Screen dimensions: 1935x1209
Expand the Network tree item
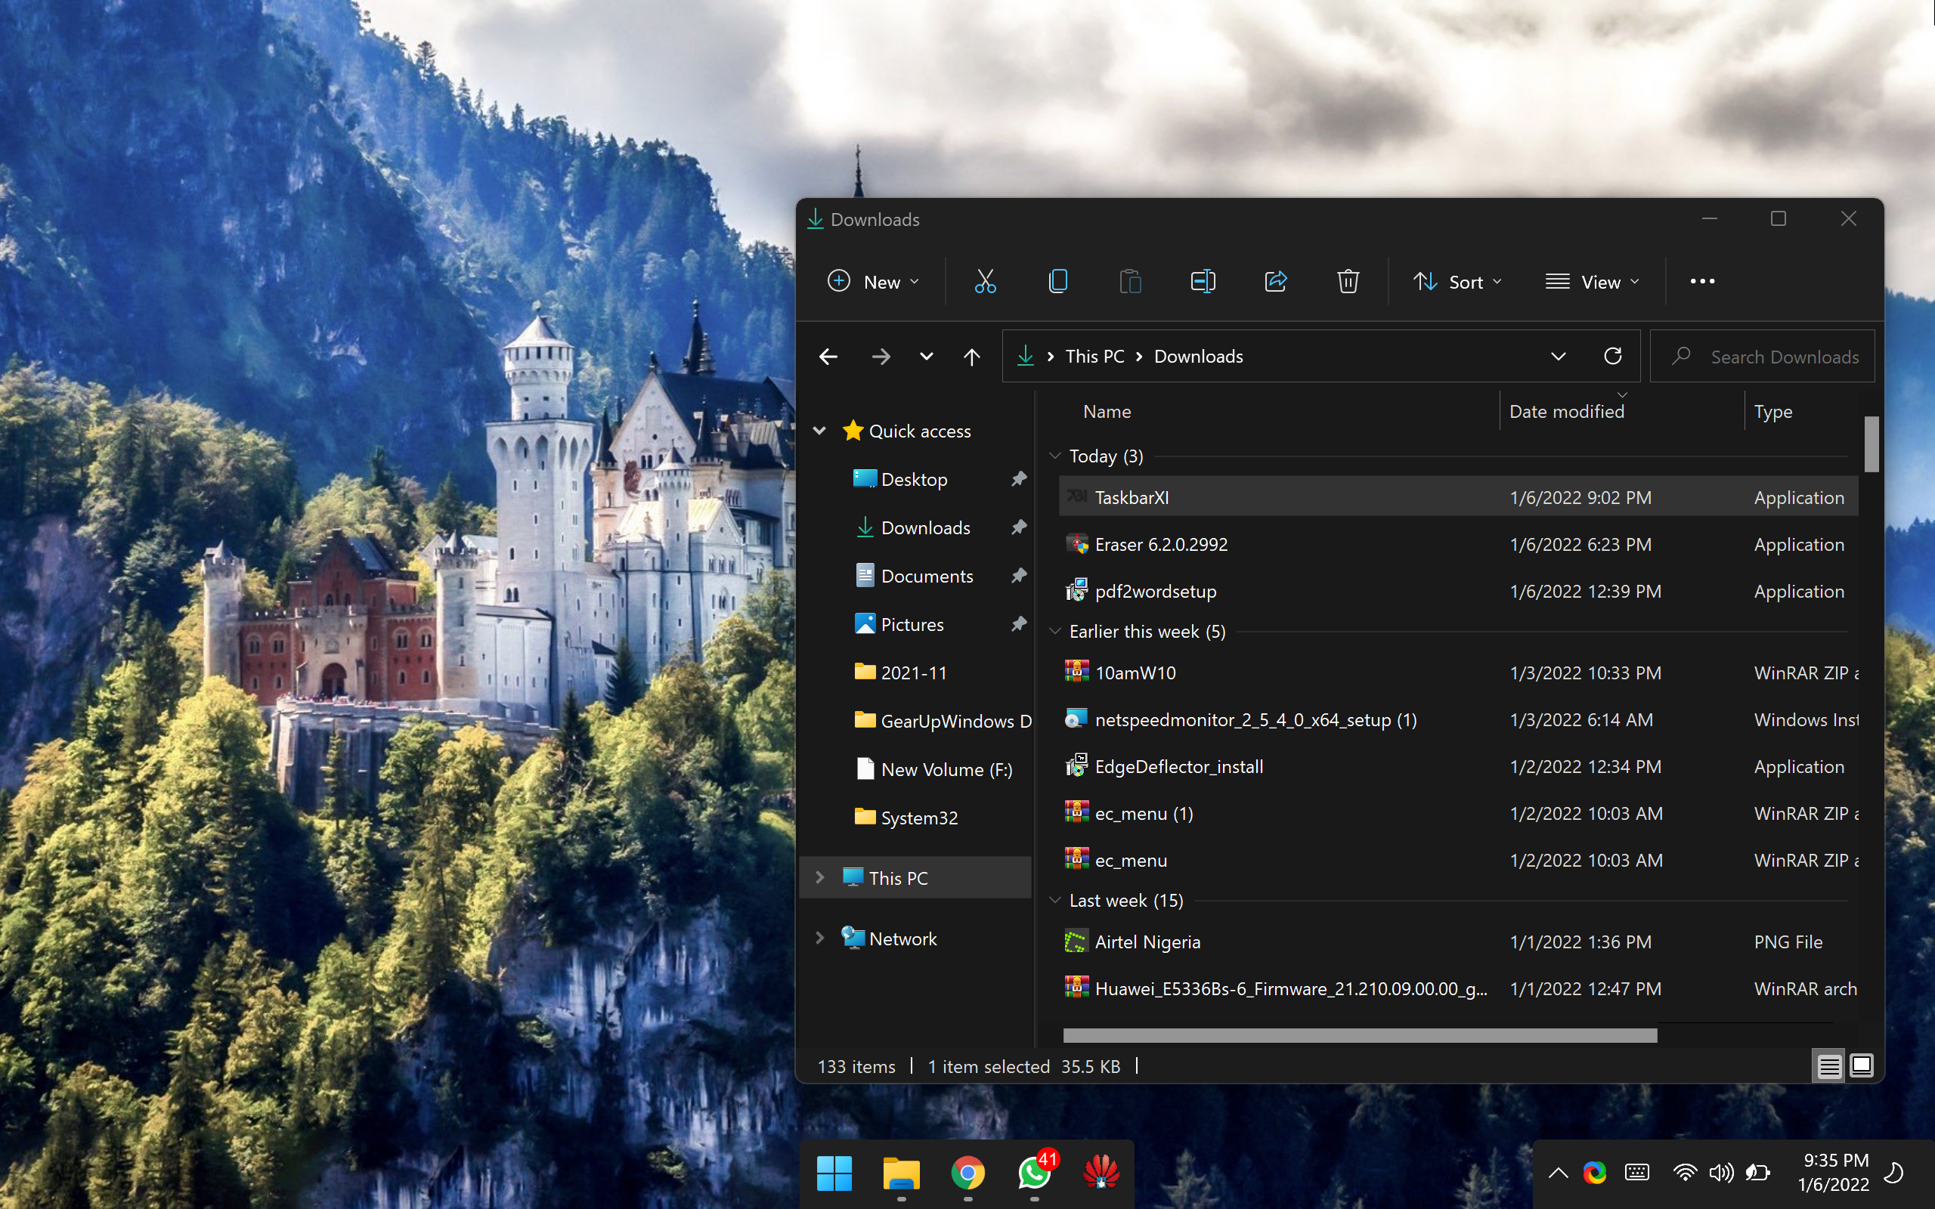pyautogui.click(x=819, y=938)
